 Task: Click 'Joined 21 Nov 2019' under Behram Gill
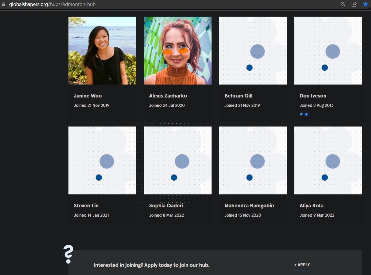(242, 105)
